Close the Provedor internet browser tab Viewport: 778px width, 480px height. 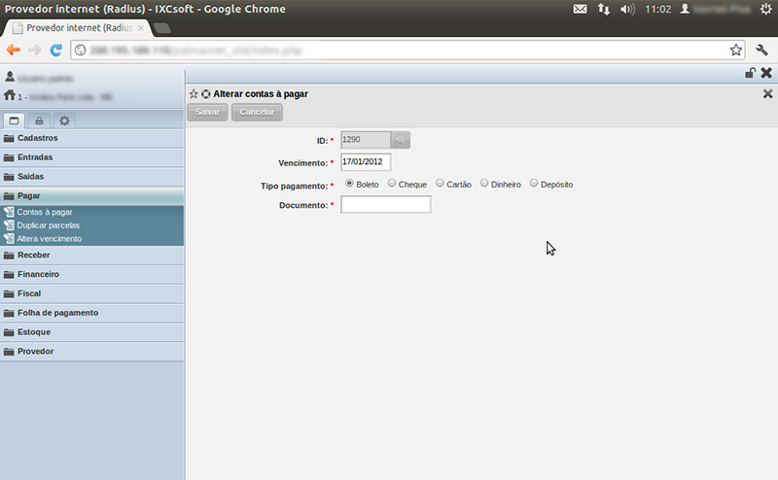[141, 28]
